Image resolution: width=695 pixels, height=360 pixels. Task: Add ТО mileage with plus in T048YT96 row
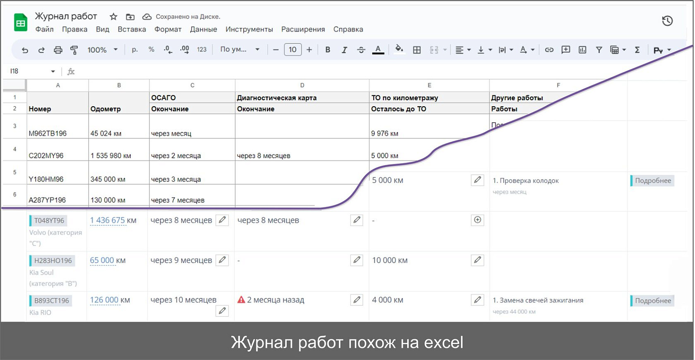(x=477, y=220)
